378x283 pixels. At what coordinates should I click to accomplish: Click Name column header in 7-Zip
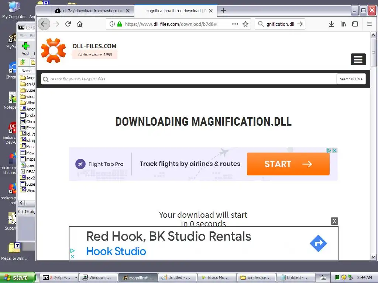tap(27, 71)
